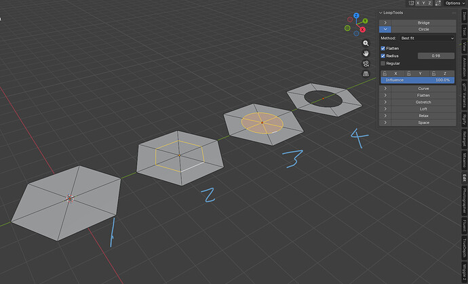Uncheck the Radius checkbox
The height and width of the screenshot is (284, 468).
tap(383, 56)
